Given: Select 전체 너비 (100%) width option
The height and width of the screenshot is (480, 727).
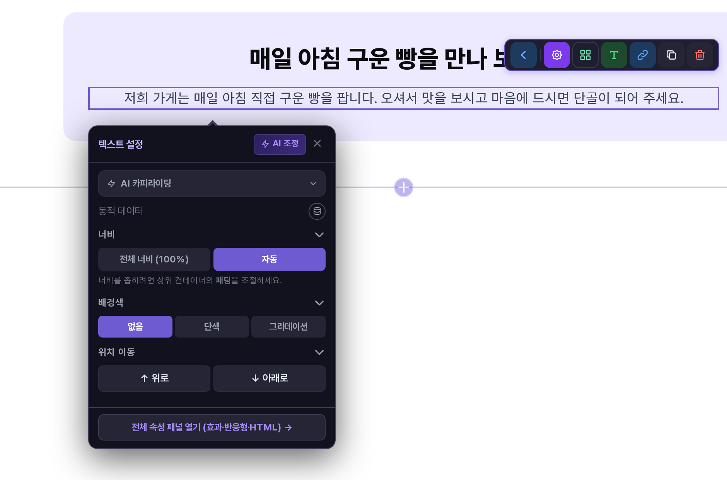Looking at the screenshot, I should (154, 259).
